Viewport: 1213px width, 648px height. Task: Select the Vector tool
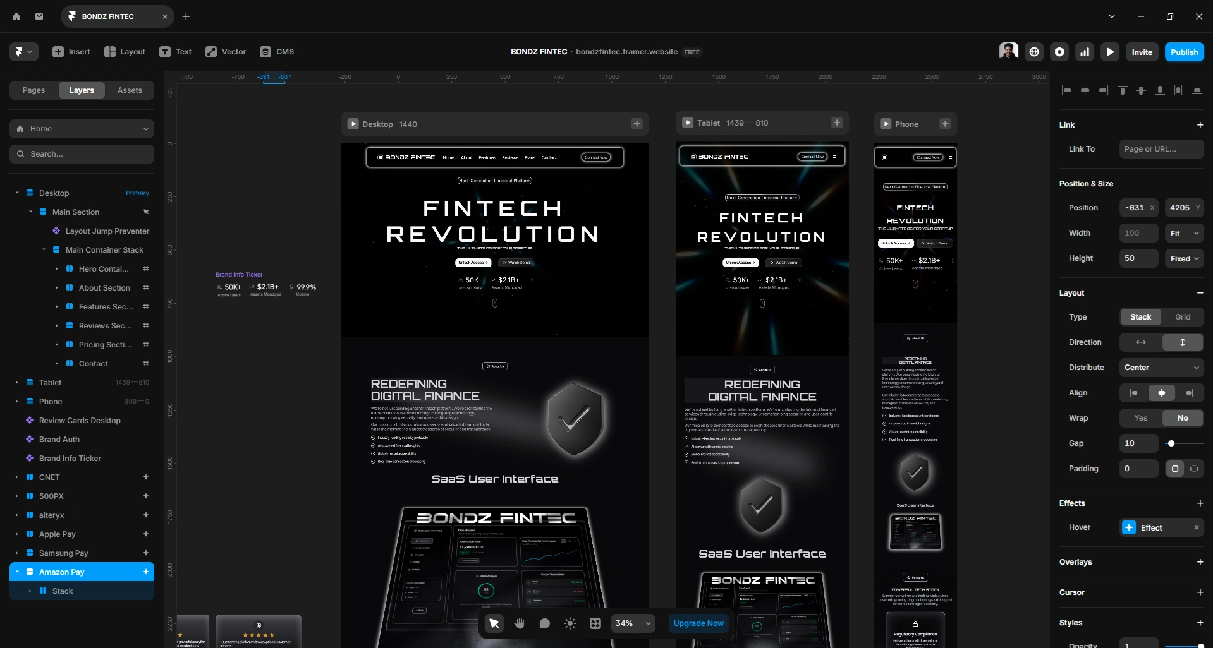[225, 52]
